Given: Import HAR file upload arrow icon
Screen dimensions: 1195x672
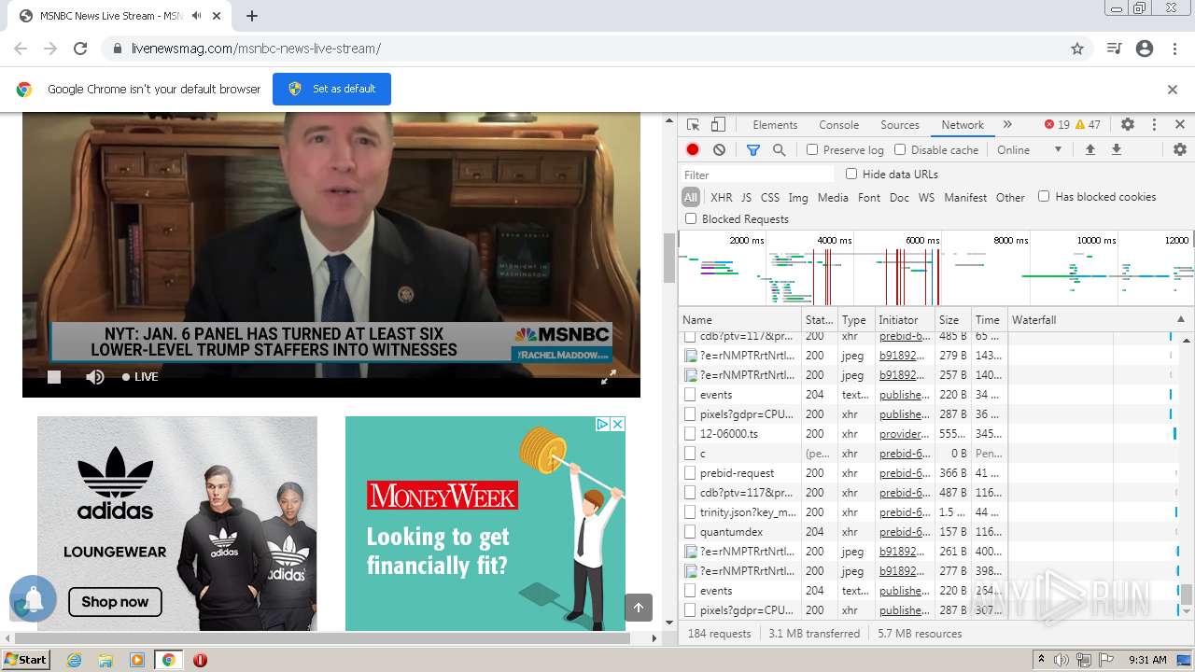Looking at the screenshot, I should click(1090, 149).
